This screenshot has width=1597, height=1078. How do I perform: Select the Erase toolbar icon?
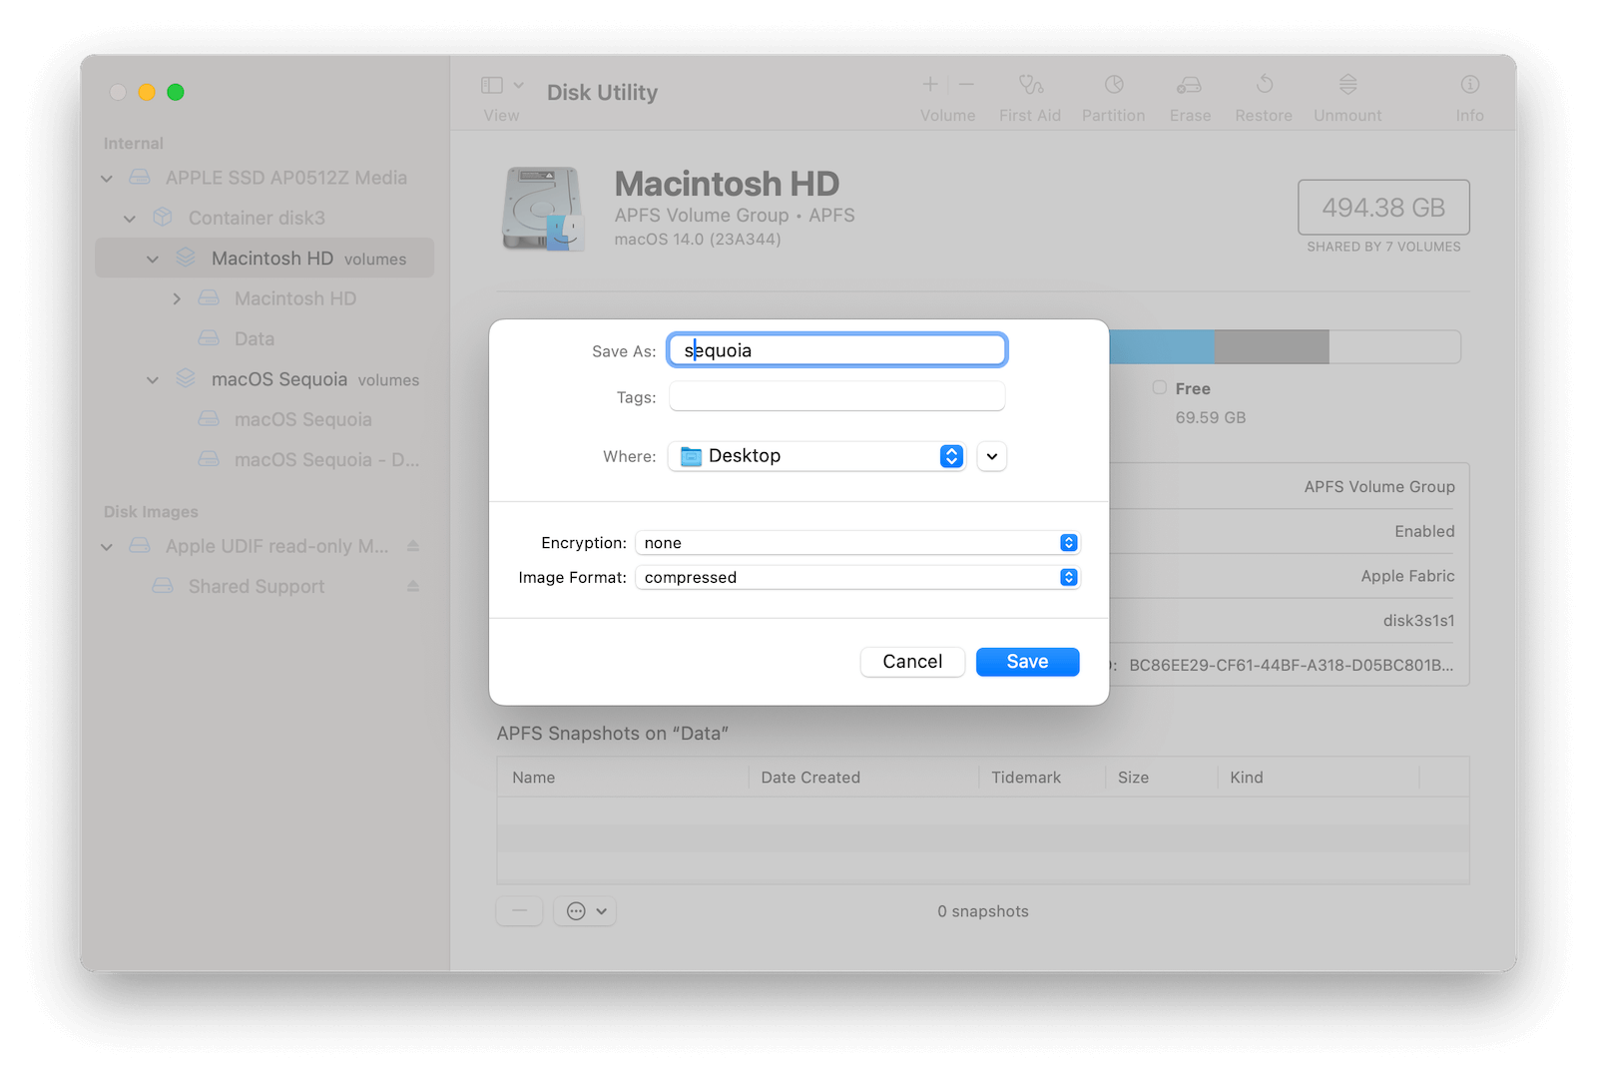[1190, 85]
